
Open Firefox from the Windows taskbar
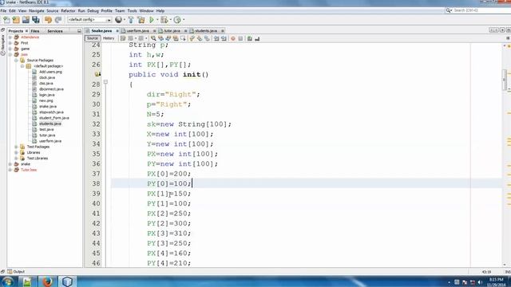point(47,281)
